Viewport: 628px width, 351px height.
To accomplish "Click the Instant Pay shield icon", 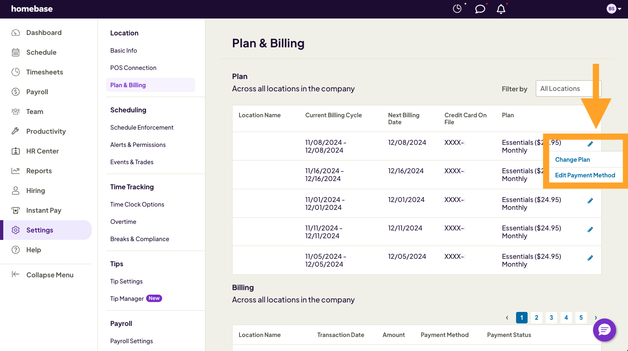I will pyautogui.click(x=16, y=210).
